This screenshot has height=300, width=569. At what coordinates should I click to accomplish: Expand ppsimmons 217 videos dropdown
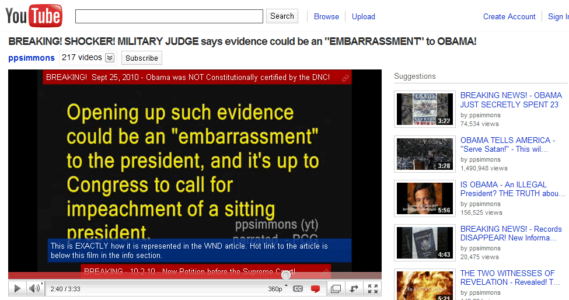click(x=110, y=58)
